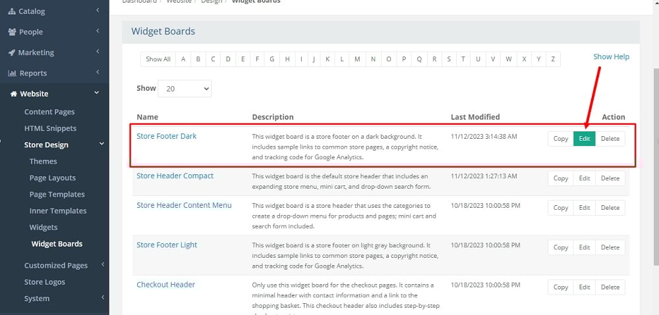Image resolution: width=659 pixels, height=315 pixels.
Task: Click the Show Help link
Action: click(x=611, y=57)
